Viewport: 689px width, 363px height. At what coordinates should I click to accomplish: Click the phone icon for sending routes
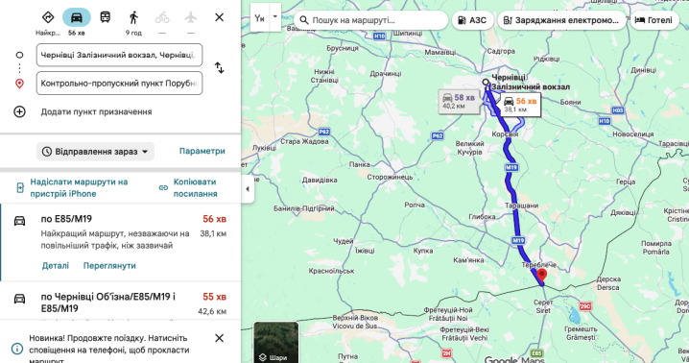(x=20, y=188)
